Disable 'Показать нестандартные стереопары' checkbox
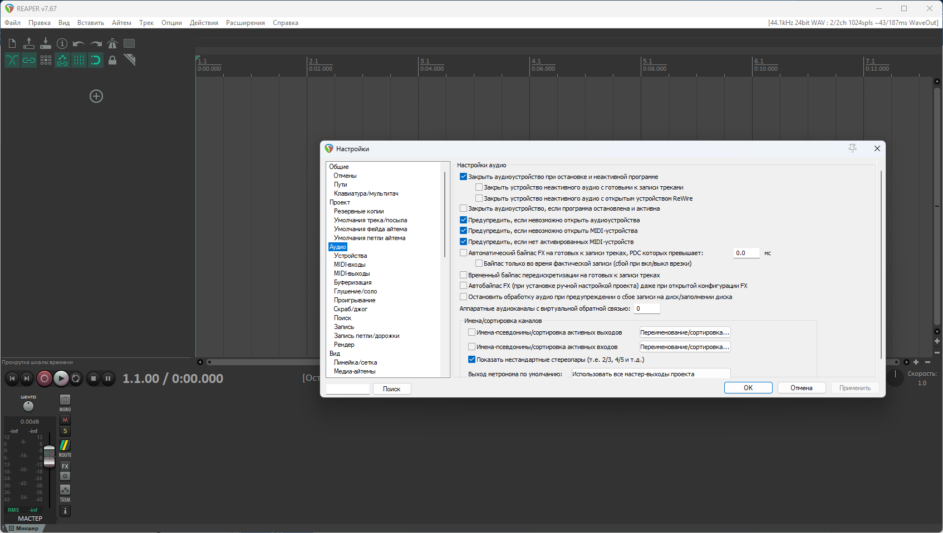This screenshot has height=533, width=943. coord(472,360)
